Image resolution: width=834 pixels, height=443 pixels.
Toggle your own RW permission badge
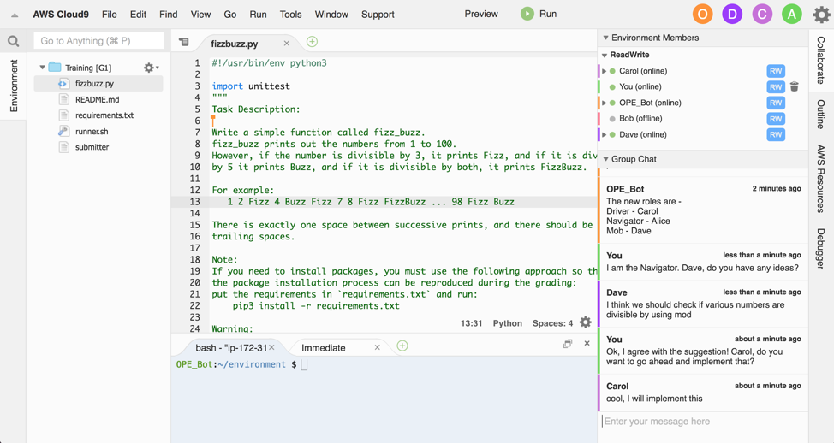pos(776,87)
